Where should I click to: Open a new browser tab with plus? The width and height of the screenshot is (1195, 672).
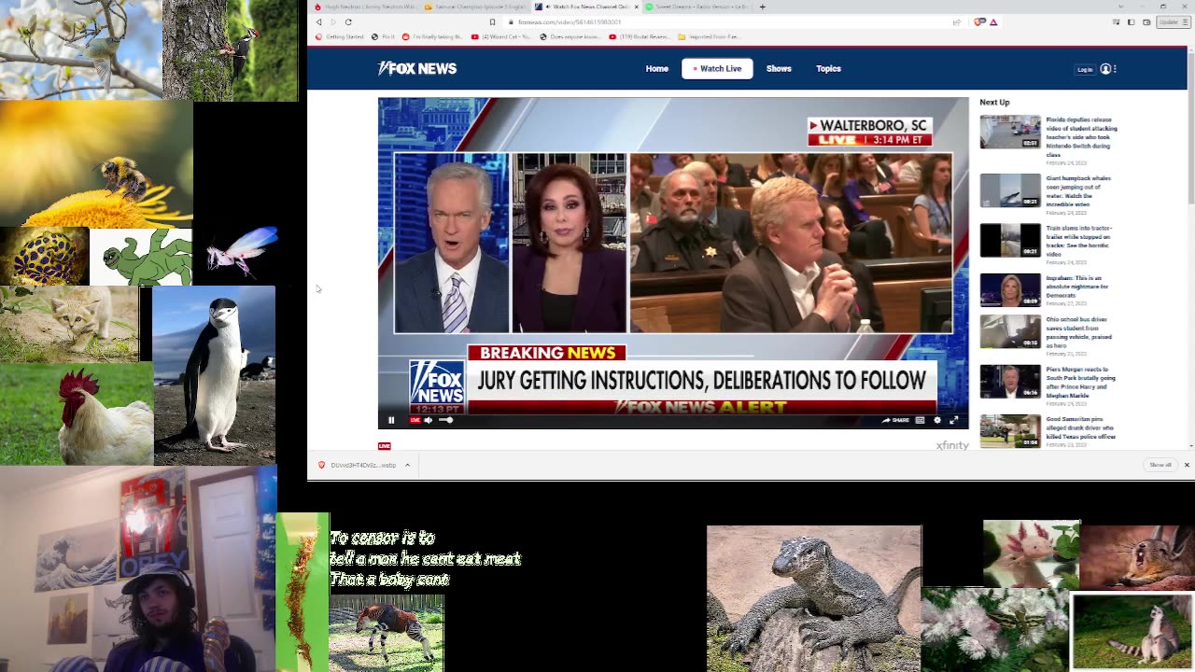762,7
